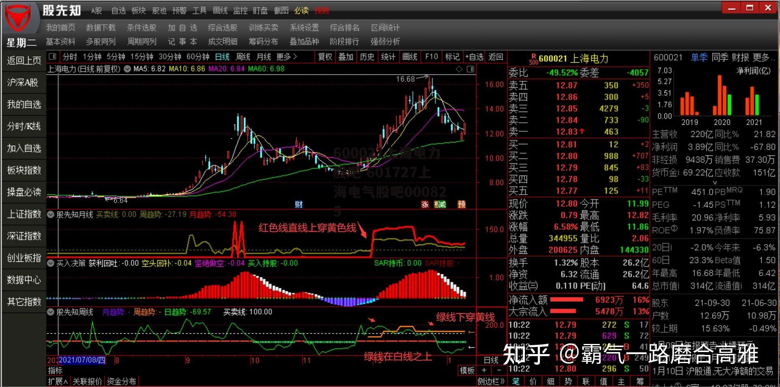
Task: Expand the 更多 > periods list
Action: click(287, 57)
